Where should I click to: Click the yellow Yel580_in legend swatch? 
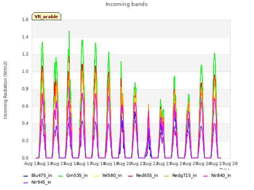pos(96,176)
